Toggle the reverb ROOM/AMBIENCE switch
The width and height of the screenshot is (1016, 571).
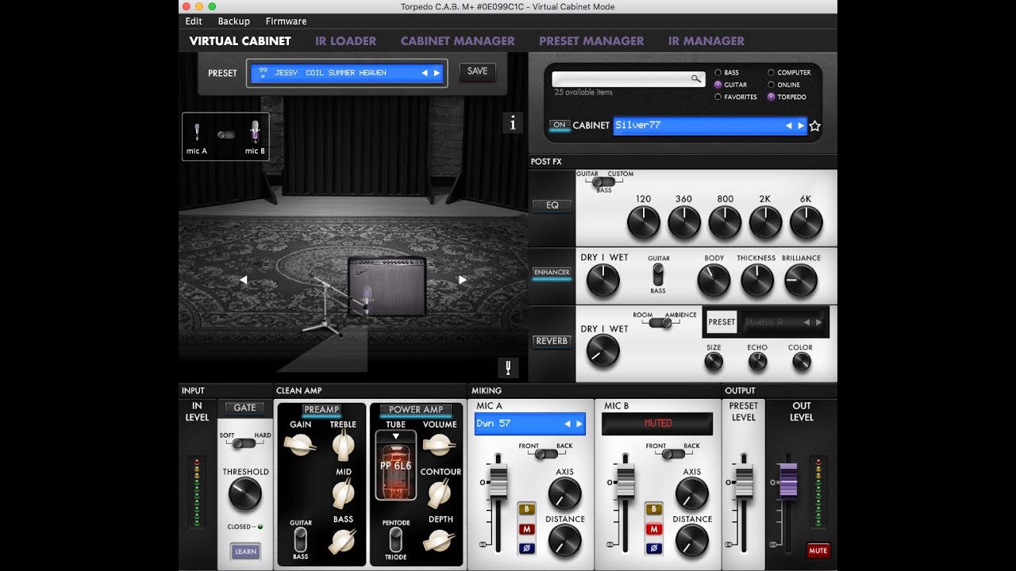[660, 323]
